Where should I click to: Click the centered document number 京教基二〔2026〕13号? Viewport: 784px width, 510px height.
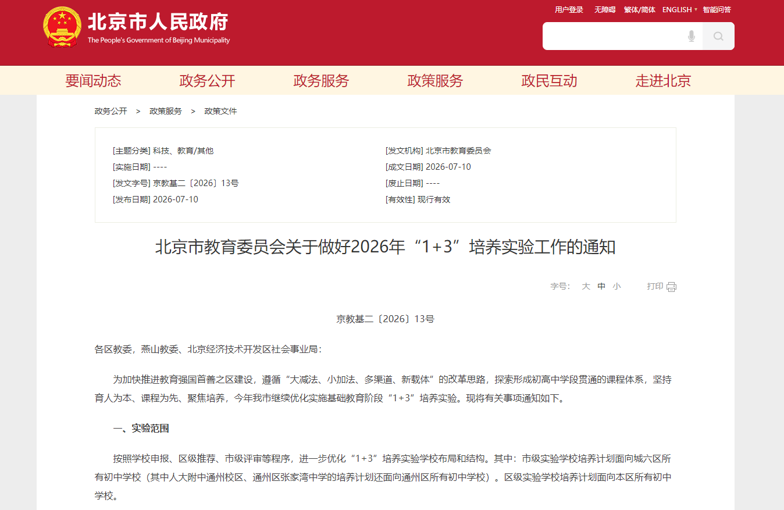(385, 319)
